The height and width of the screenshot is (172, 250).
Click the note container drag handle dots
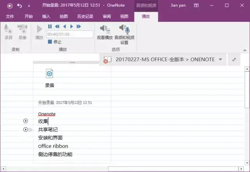[x=72, y=63]
